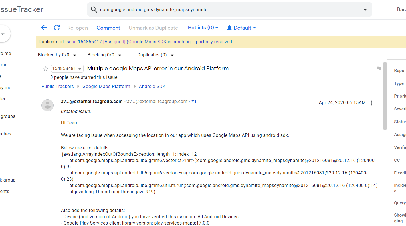Open the comment #1 three-dot menu

click(371, 103)
